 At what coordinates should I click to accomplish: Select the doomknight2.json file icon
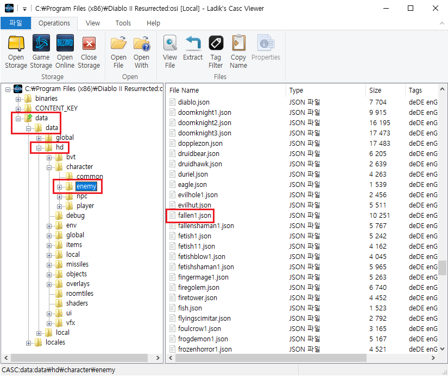coord(172,122)
